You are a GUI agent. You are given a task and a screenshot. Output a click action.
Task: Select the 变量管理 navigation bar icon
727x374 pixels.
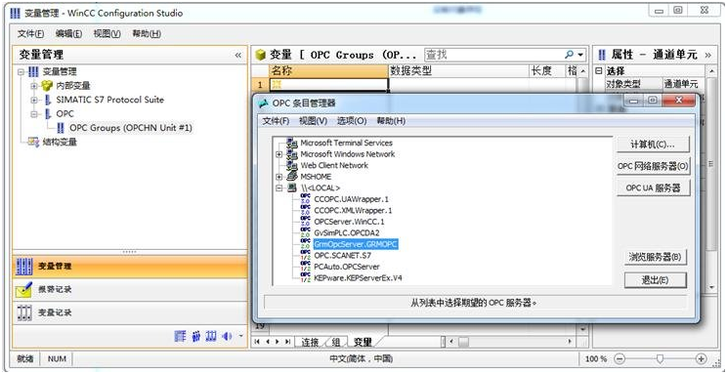point(24,267)
